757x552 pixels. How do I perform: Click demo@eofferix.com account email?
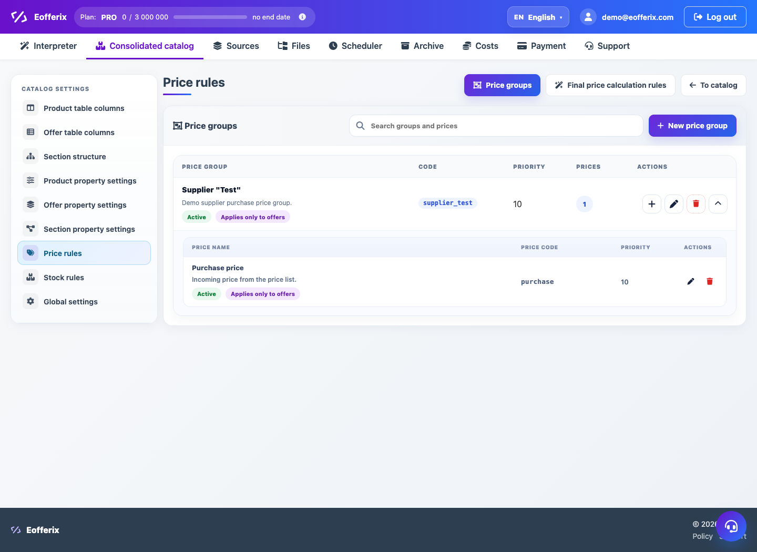click(638, 17)
